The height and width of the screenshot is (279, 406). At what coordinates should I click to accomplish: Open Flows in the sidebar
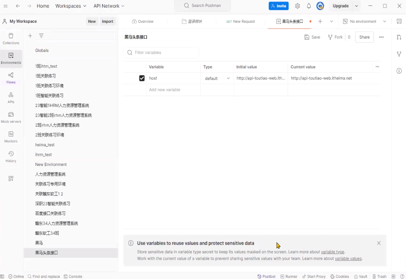click(11, 78)
